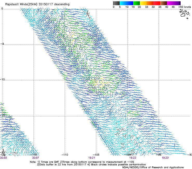Image resolution: width=192 pixels, height=169 pixels.
Task: Click the '0' latitude label at top left
Action: (2, 9)
